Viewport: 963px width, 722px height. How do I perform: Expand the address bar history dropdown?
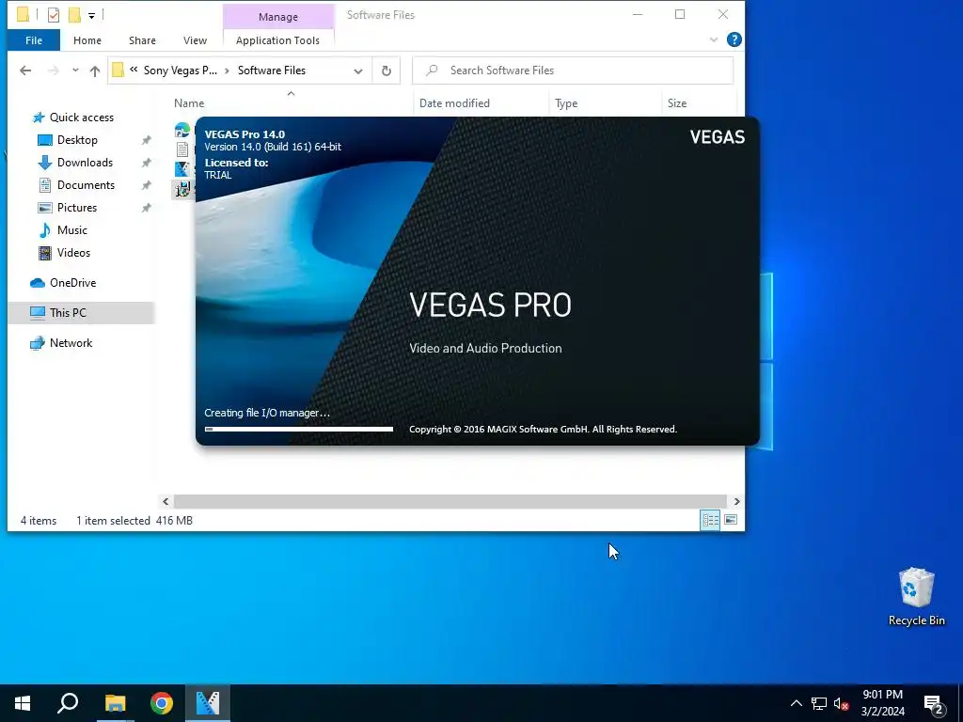[358, 71]
